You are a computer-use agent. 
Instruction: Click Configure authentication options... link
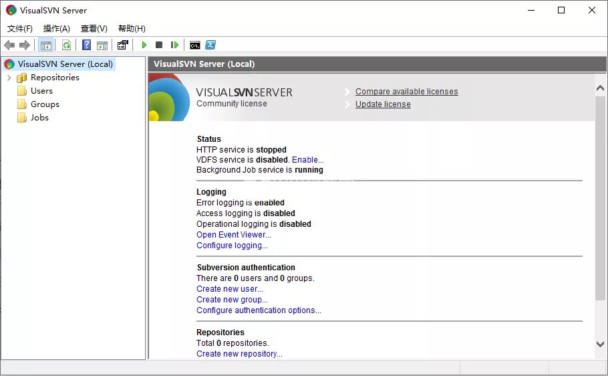point(259,310)
